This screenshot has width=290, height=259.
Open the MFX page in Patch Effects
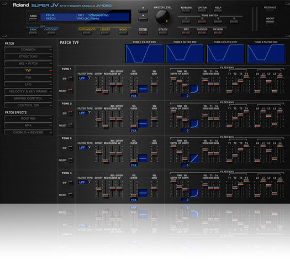point(28,126)
